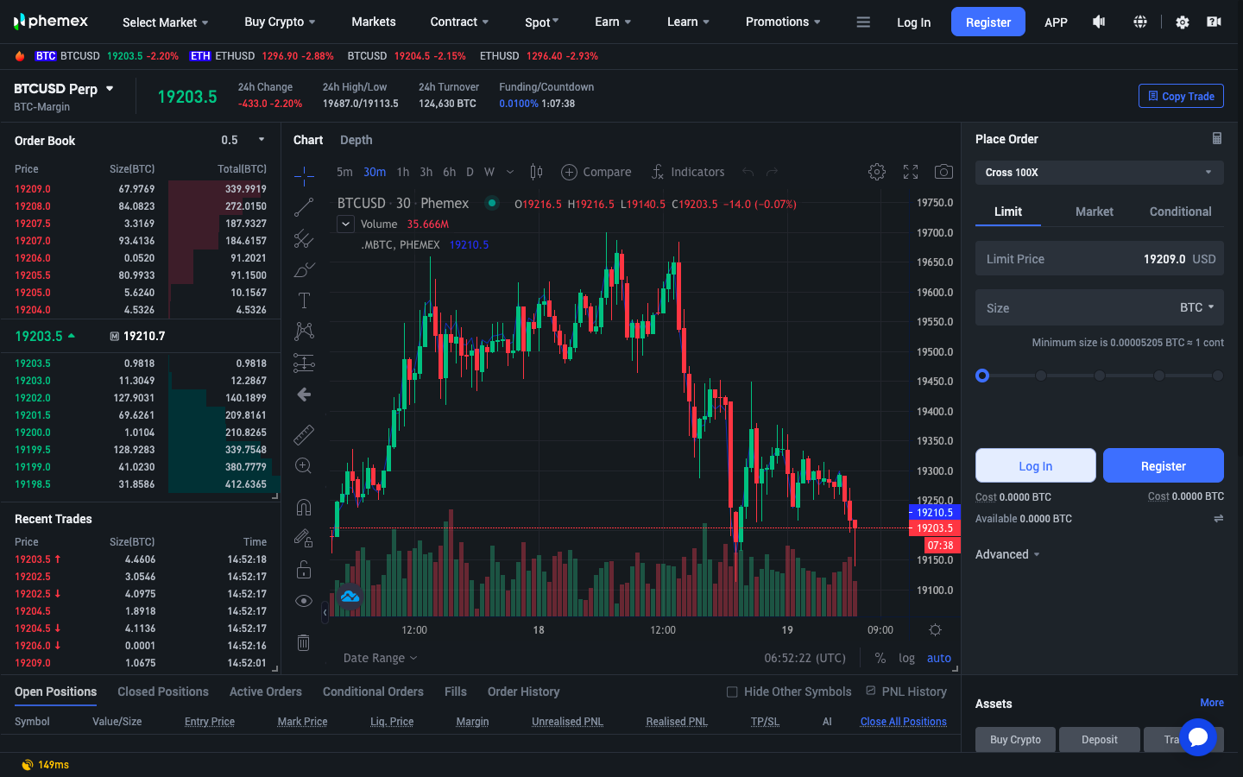Screen dimensions: 1243x777
Task: Enable magnet mode for drawings
Action: point(304,507)
